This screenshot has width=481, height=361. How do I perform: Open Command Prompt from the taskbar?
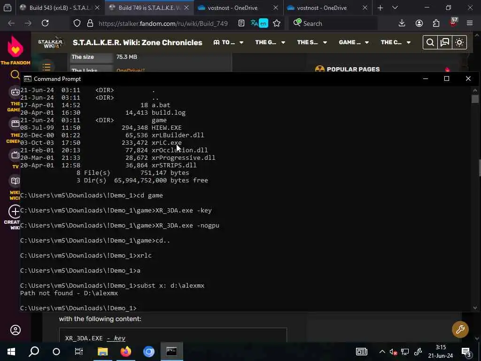click(x=171, y=352)
